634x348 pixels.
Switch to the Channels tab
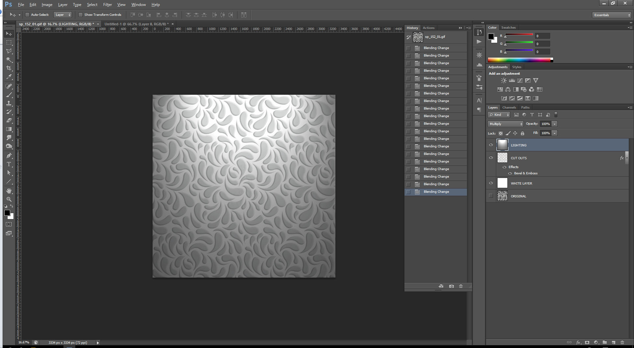(509, 108)
